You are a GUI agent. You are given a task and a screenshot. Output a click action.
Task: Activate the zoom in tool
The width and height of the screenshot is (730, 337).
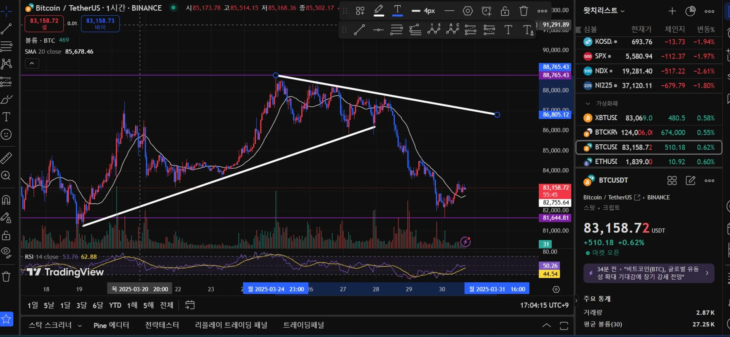pos(6,175)
